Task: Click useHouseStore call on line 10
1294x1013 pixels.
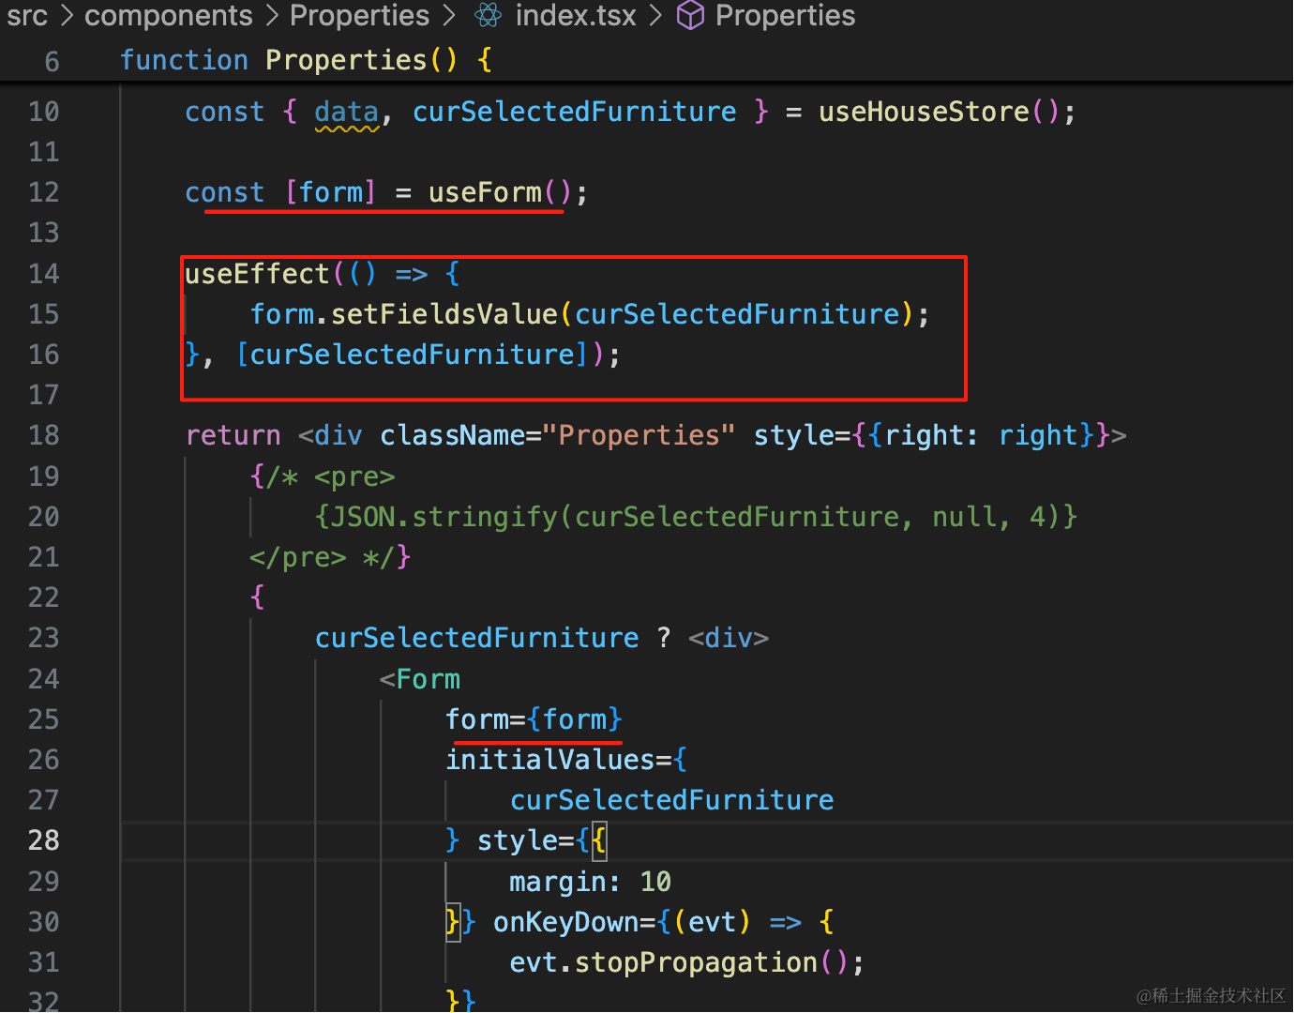Action: [939, 112]
